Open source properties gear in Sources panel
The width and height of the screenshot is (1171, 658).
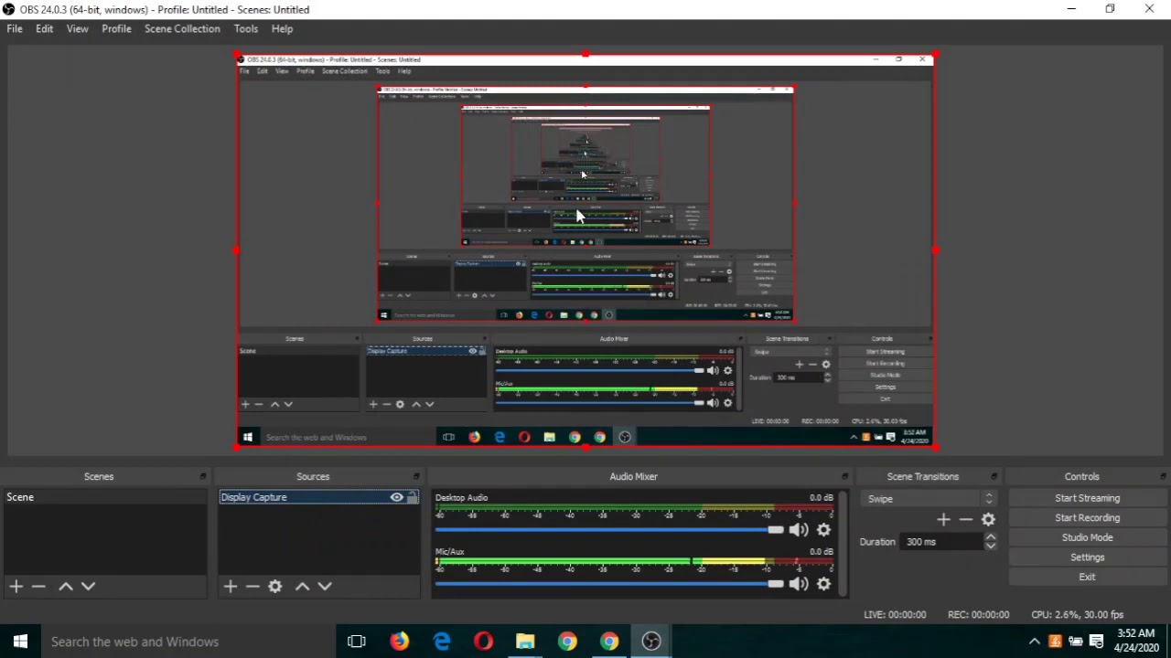tap(275, 586)
